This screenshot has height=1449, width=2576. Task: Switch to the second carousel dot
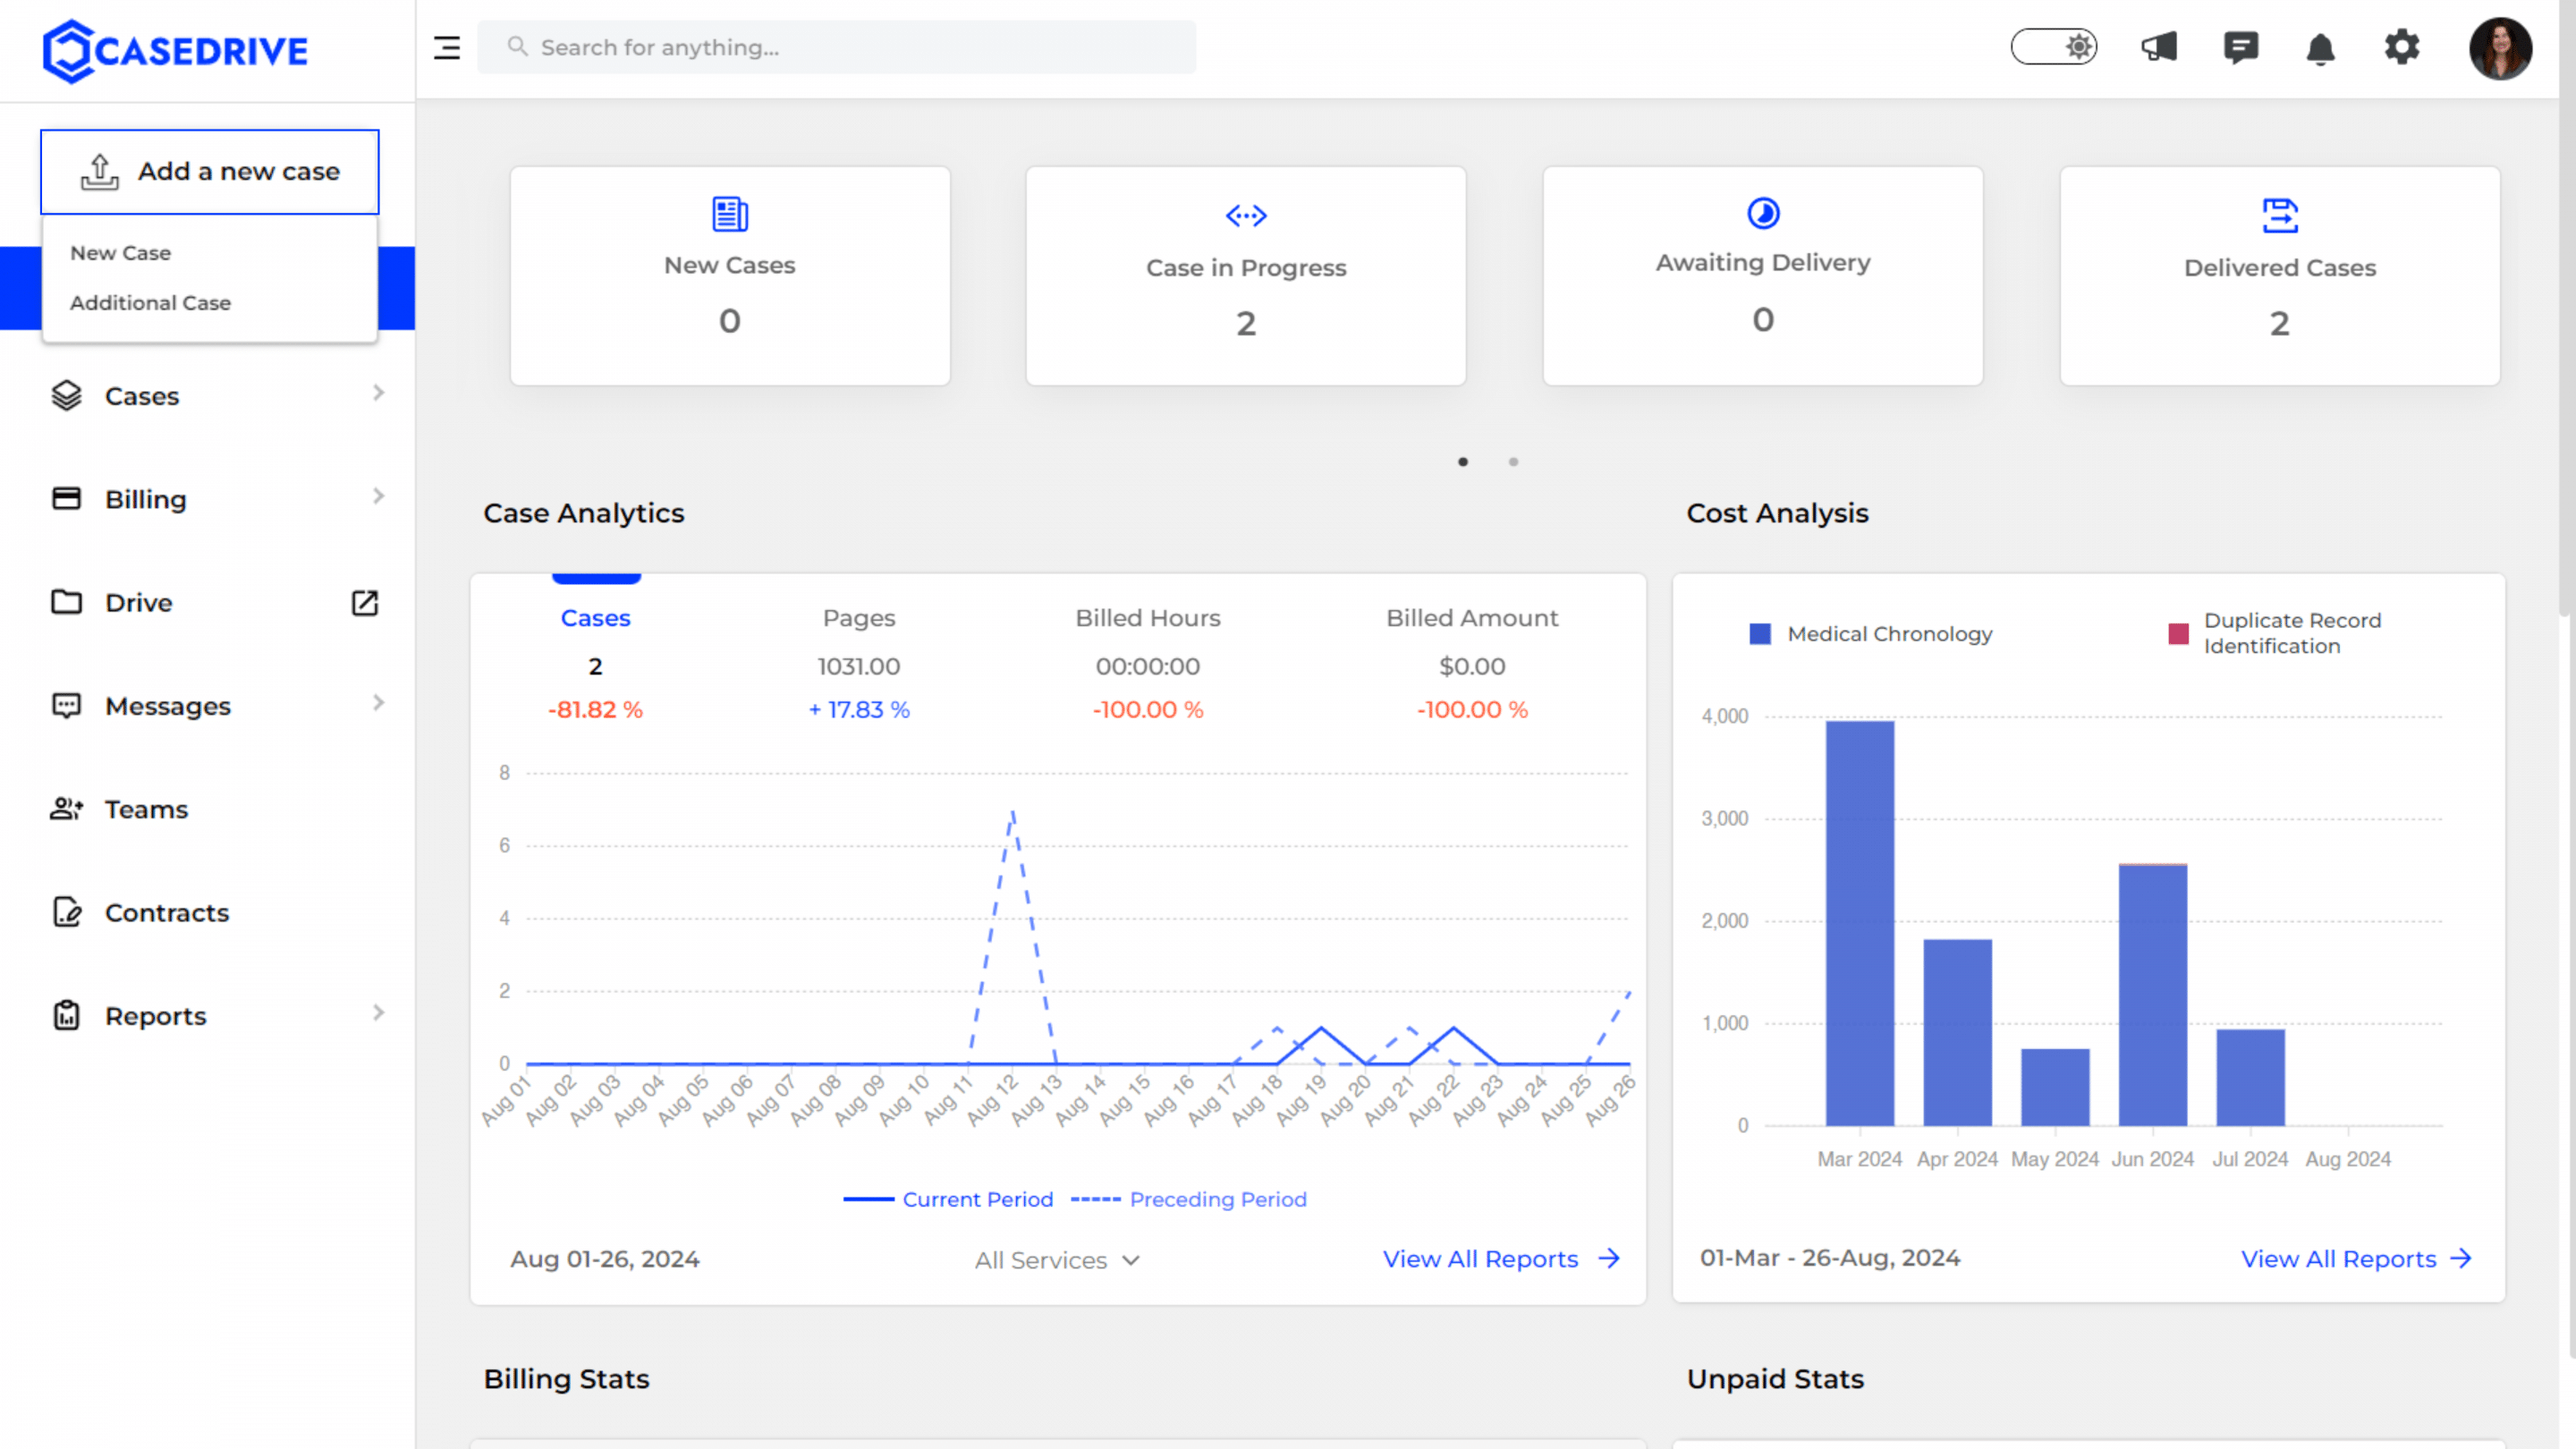tap(1513, 462)
